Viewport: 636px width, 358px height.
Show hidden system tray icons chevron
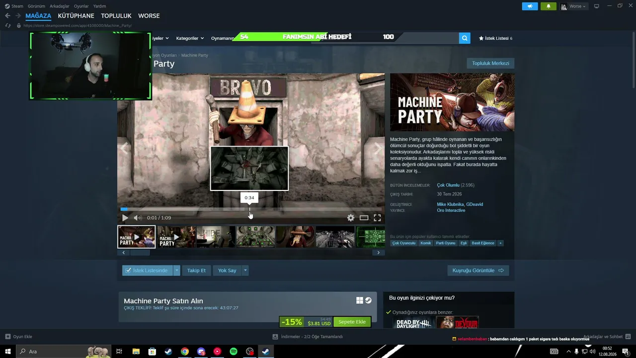pyautogui.click(x=568, y=352)
